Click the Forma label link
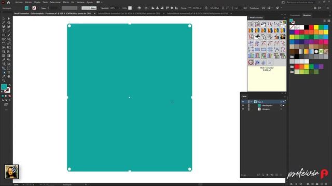The image size is (332, 186). click(184, 8)
